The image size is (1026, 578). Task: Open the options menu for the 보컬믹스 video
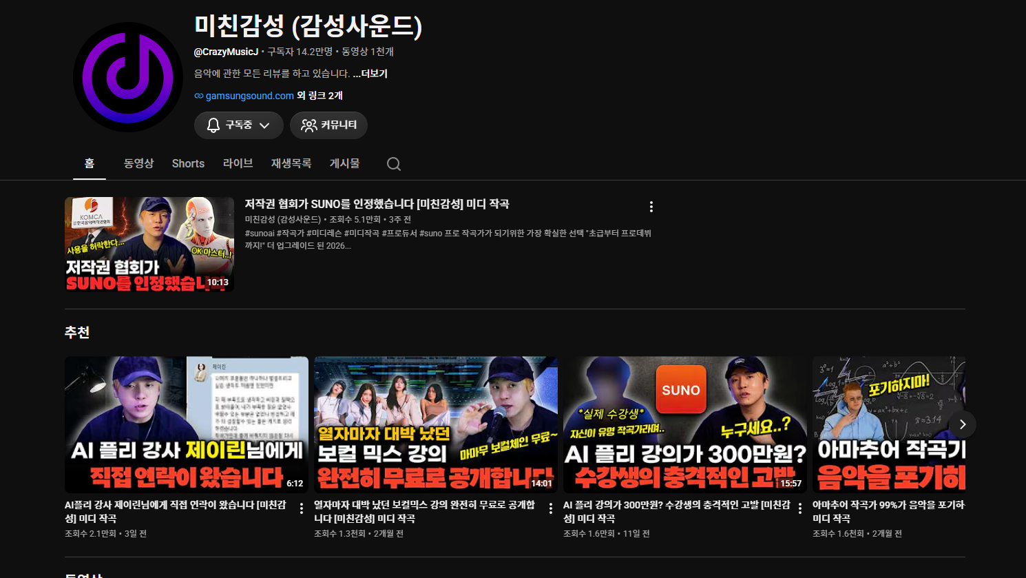551,508
